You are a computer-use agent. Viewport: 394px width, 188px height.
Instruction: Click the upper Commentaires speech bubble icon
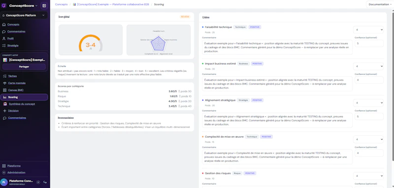point(4,31)
